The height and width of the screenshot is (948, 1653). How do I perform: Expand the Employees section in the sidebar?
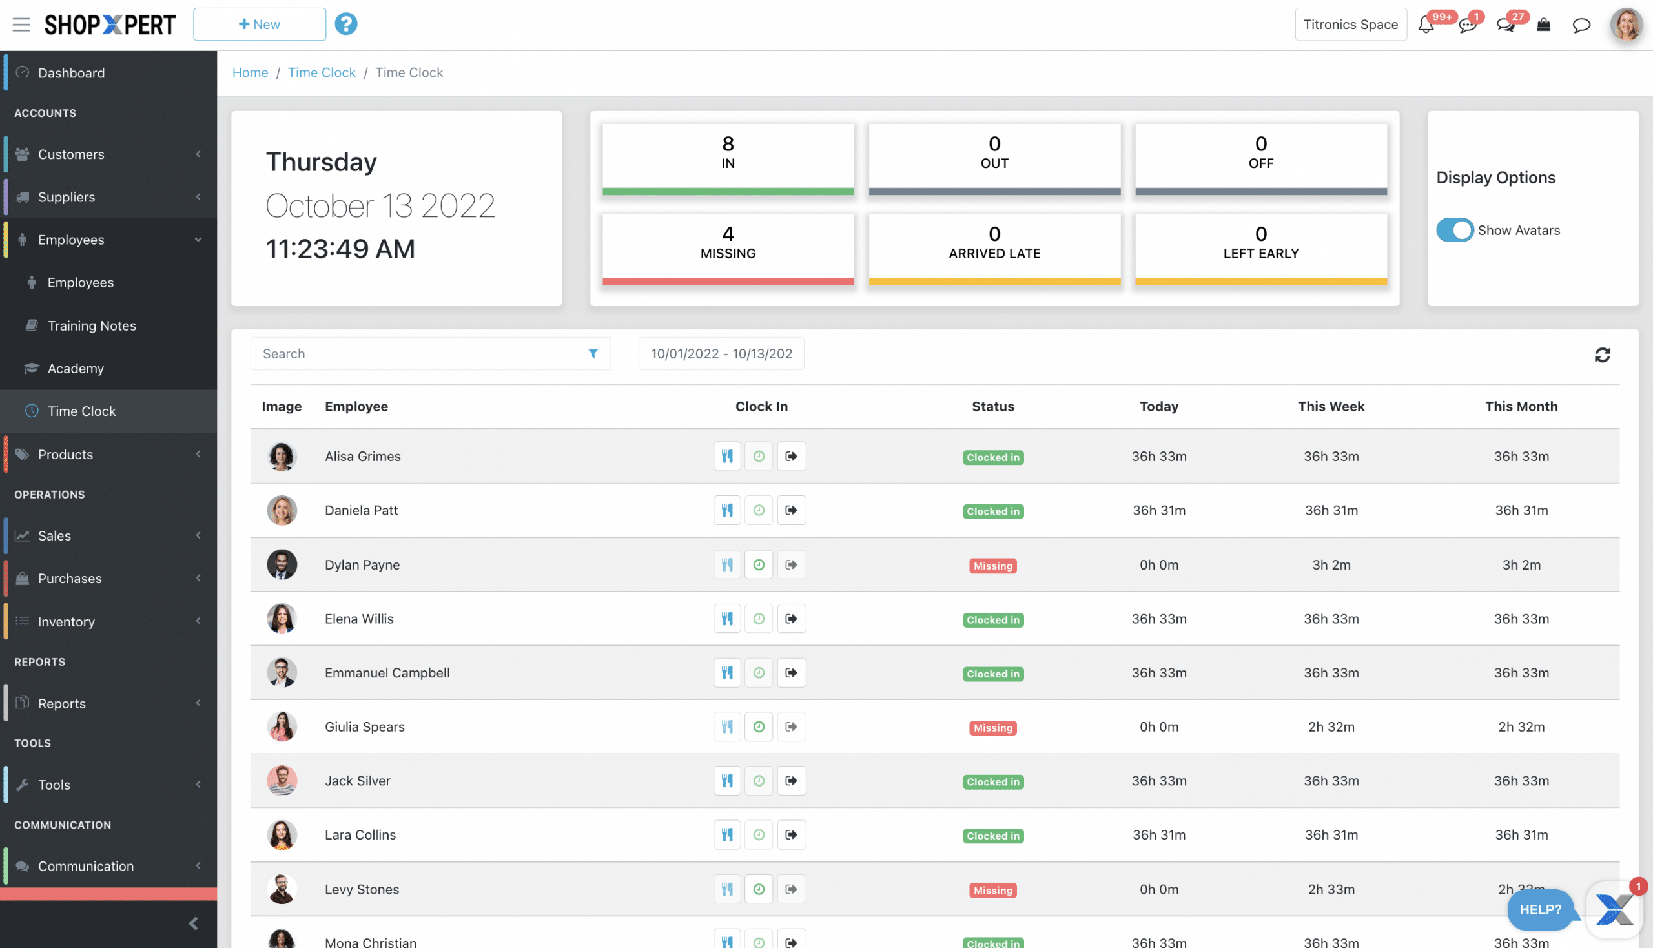coord(72,239)
